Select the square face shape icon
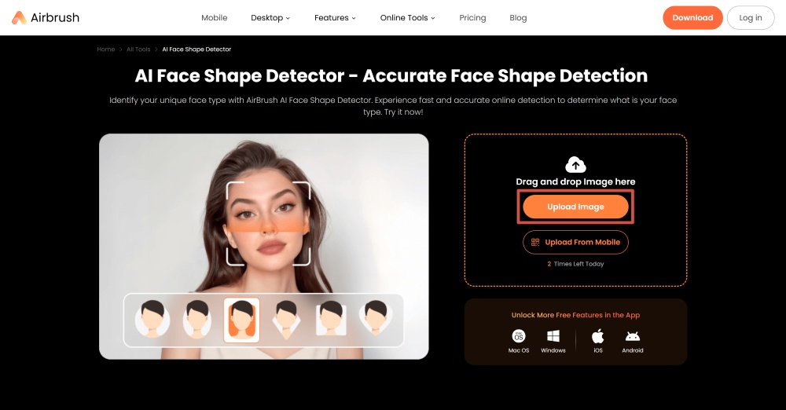The width and height of the screenshot is (786, 410). coord(331,319)
